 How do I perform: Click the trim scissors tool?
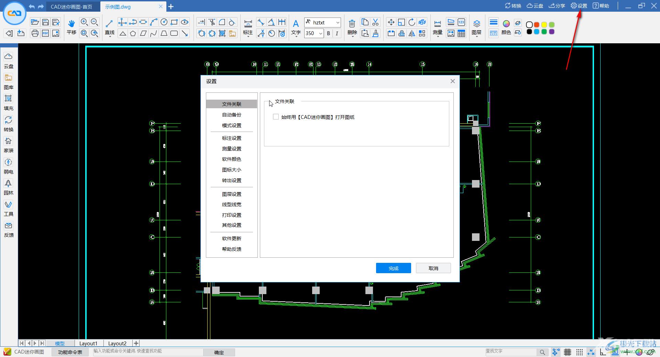click(212, 22)
